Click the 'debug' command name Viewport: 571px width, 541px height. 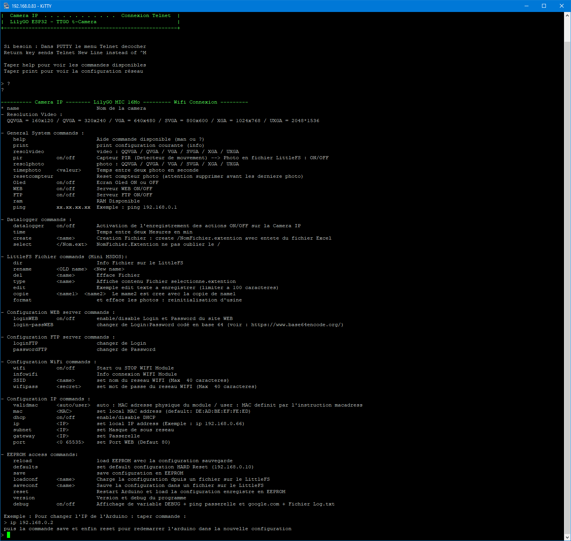click(21, 504)
